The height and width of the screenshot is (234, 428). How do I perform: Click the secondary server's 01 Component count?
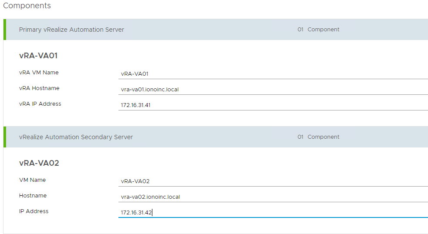(x=318, y=137)
